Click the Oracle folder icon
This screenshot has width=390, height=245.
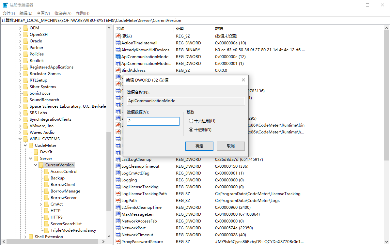pos(25,41)
